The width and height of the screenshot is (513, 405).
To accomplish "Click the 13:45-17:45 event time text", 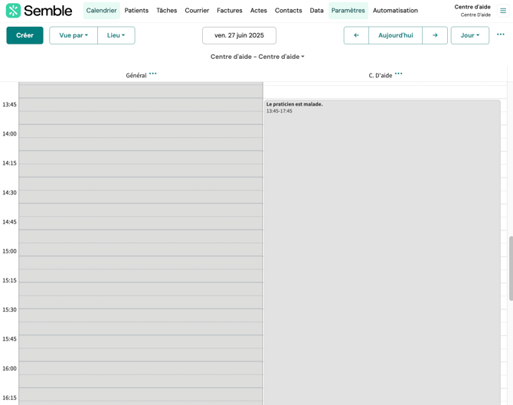I will point(279,111).
